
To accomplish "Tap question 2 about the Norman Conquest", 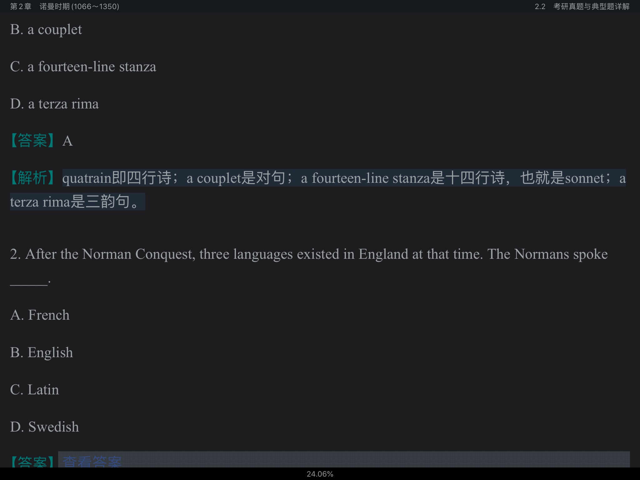I will 309,254.
